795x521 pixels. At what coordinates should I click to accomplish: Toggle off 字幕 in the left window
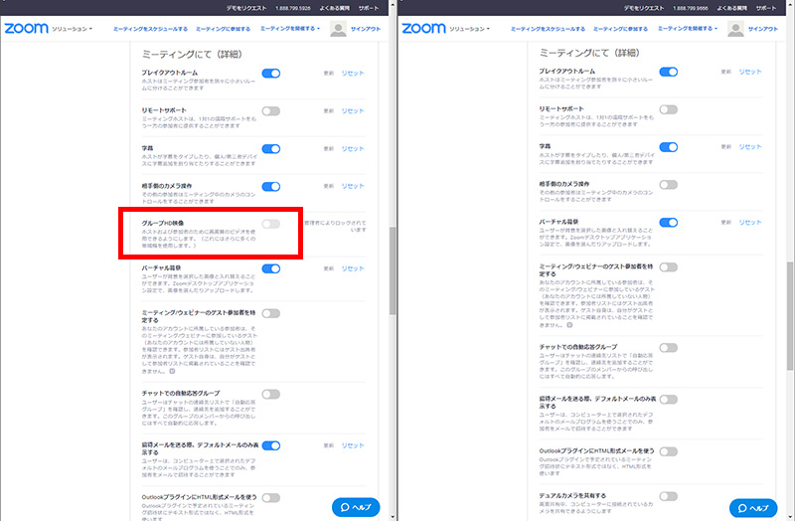(270, 148)
